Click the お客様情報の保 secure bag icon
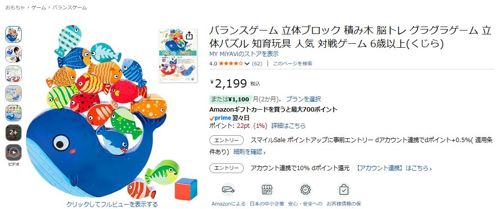497x209 pixels. pyautogui.click(x=344, y=190)
